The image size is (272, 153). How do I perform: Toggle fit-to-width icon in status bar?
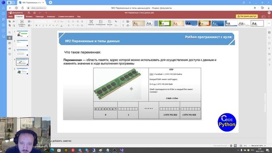tap(245, 146)
